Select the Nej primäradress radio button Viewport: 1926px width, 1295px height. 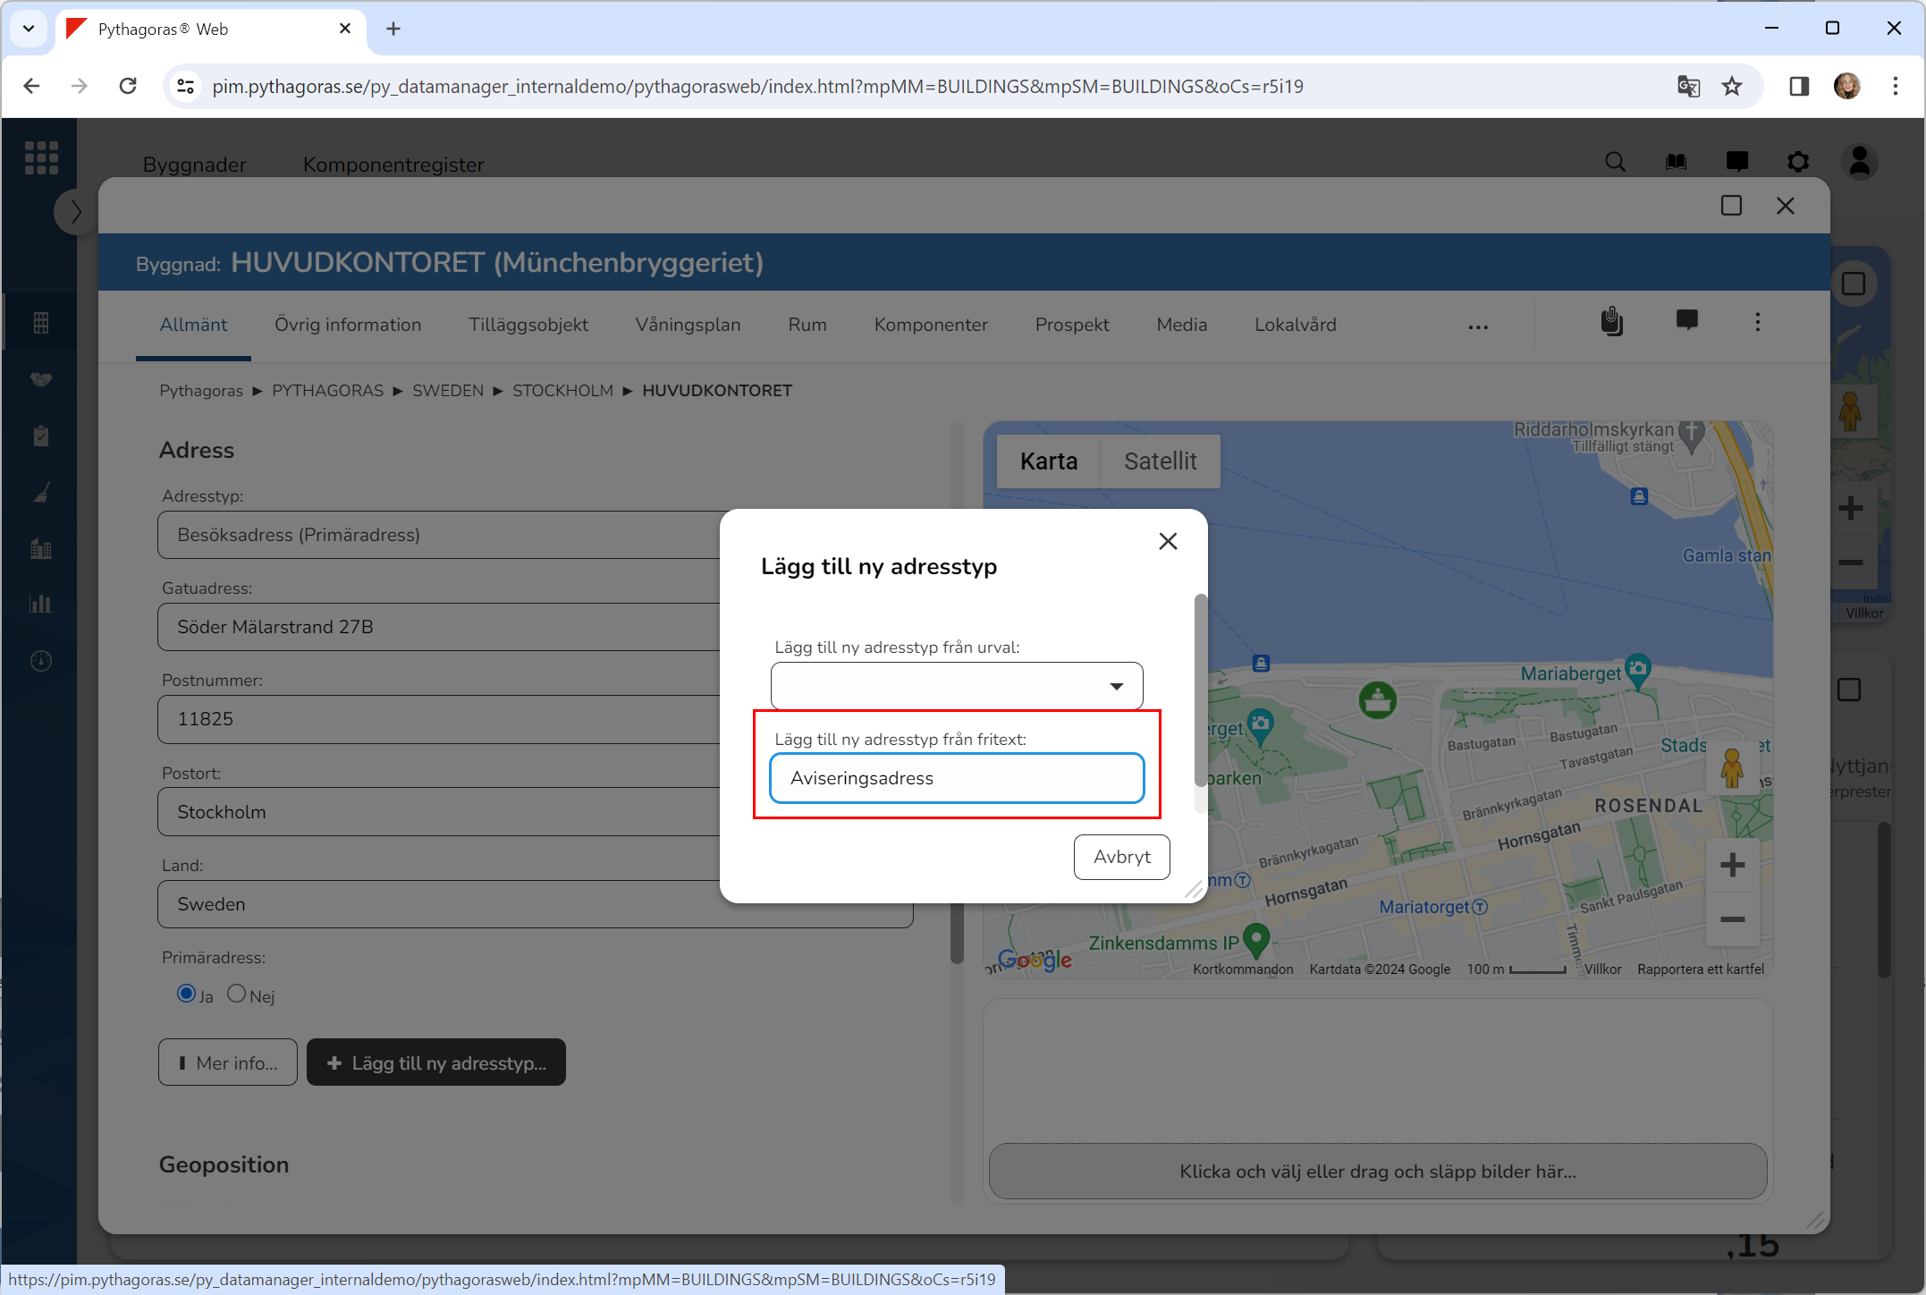tap(236, 994)
